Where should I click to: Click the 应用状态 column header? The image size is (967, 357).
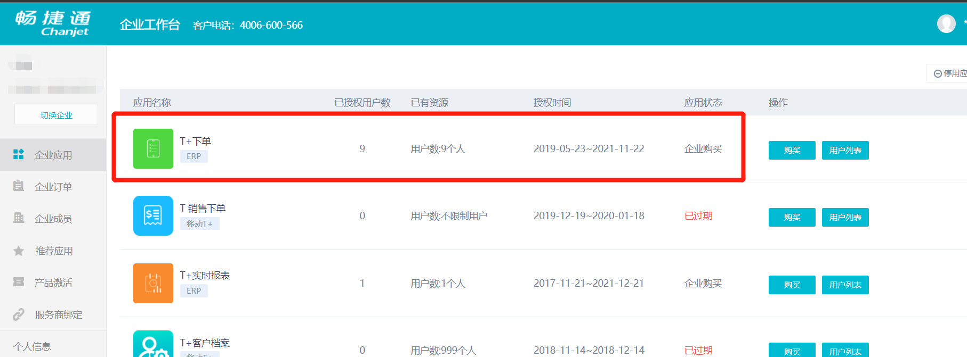[703, 102]
